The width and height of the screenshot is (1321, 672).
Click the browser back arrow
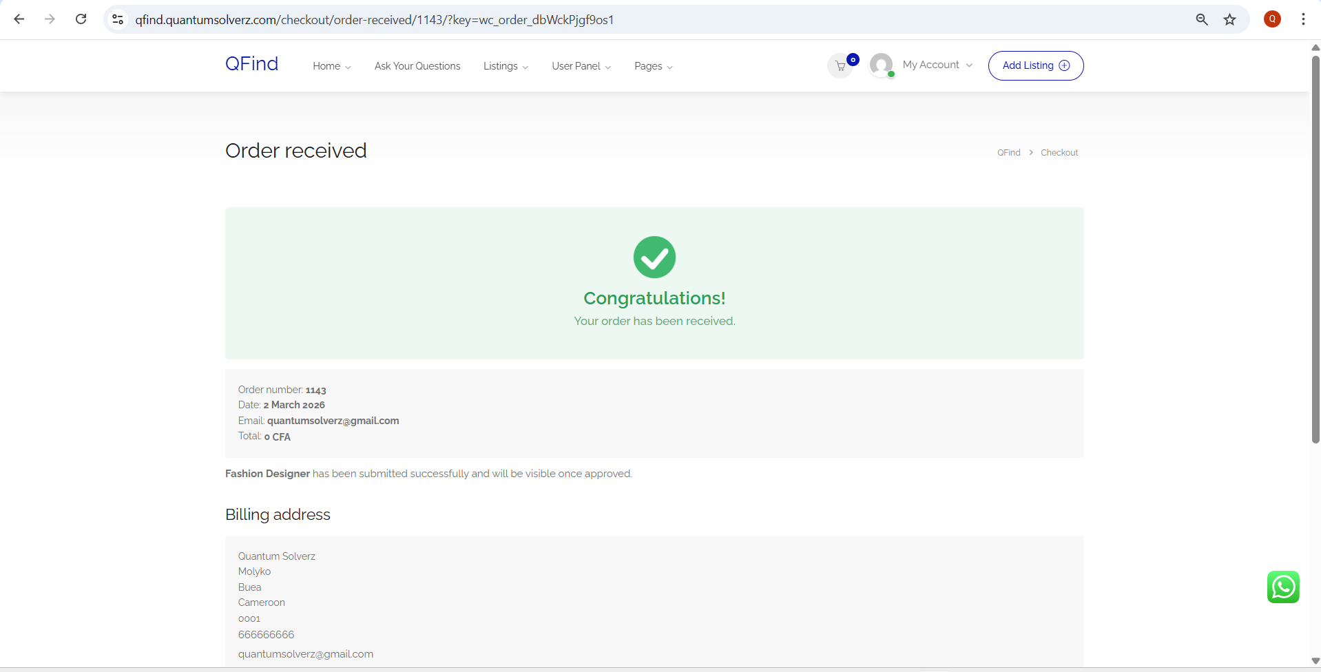point(19,19)
